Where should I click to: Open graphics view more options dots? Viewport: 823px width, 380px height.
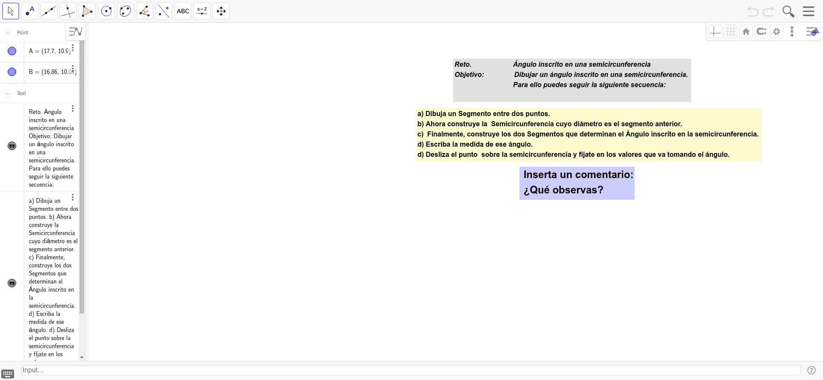[792, 31]
